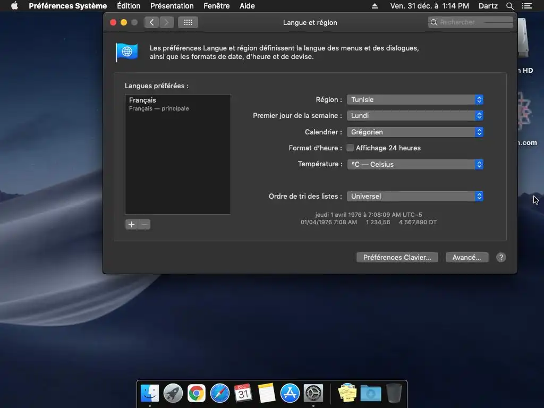Open the Fenêtre menu

click(x=217, y=6)
